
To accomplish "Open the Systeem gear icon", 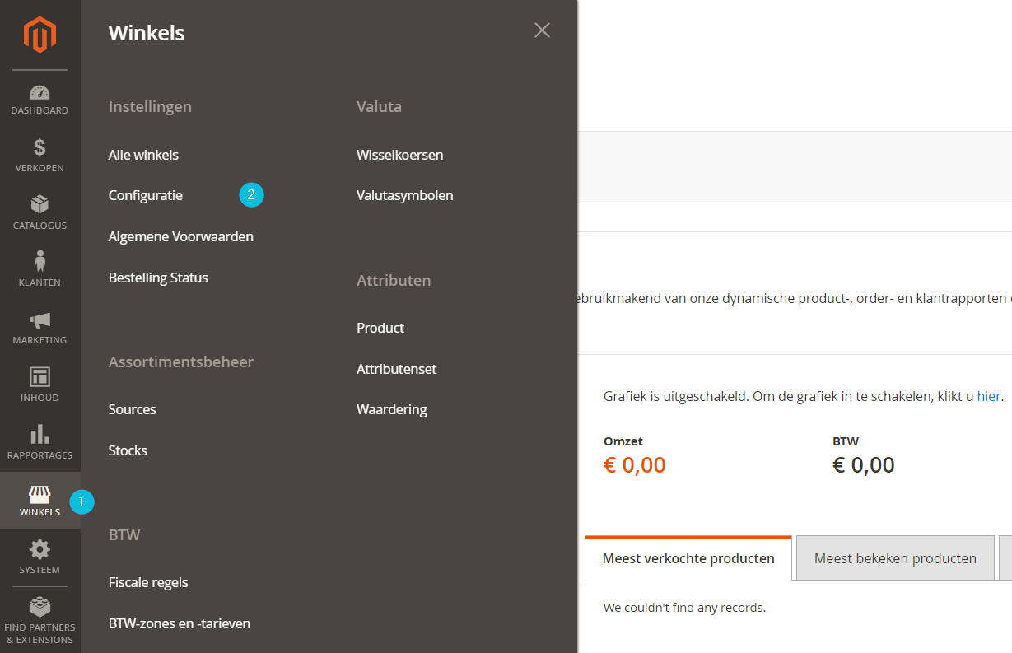I will 40,549.
